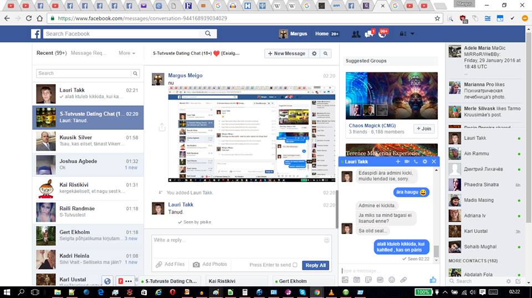Join Chaos Magick (CMG) group
532x298 pixels.
tap(424, 129)
